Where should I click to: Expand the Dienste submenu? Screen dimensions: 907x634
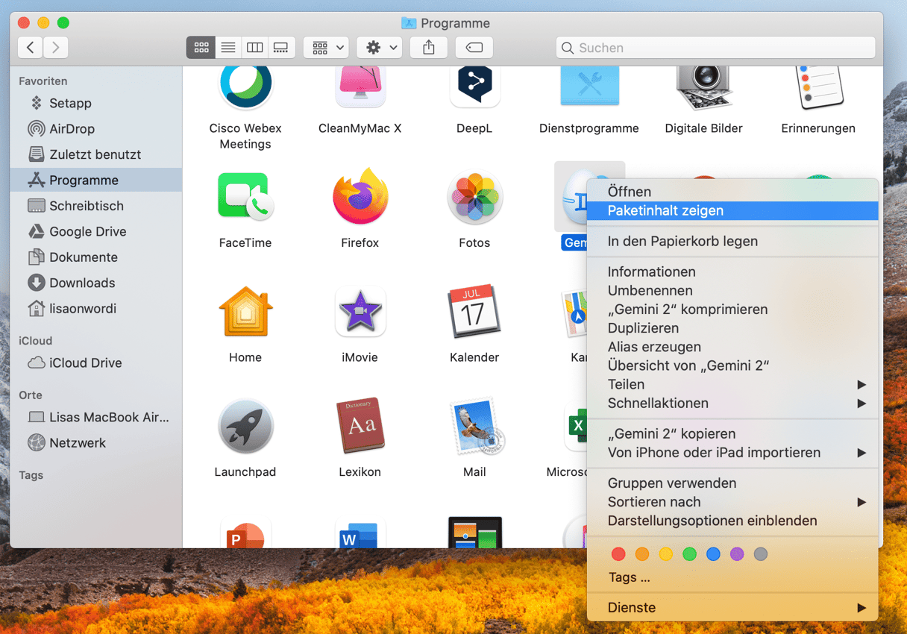[732, 608]
